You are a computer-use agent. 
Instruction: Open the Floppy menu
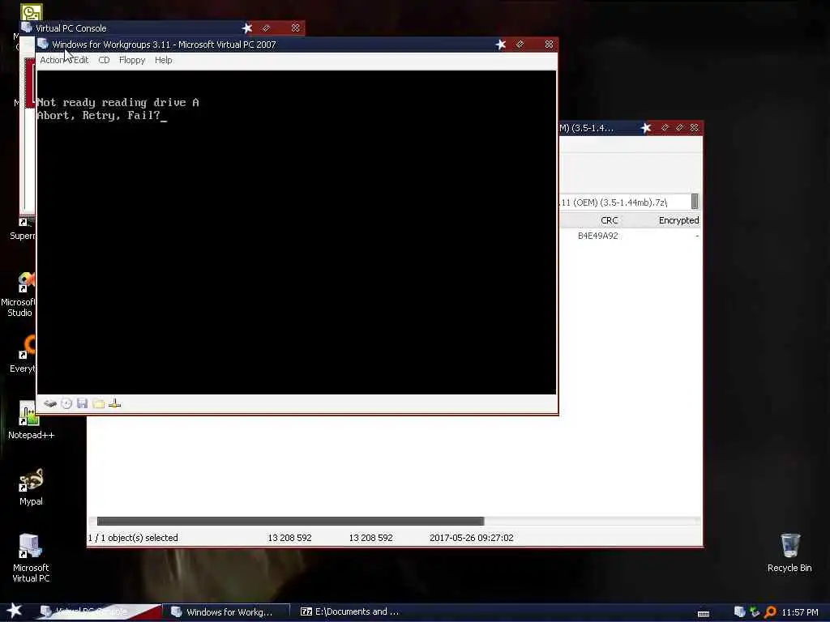pyautogui.click(x=132, y=60)
